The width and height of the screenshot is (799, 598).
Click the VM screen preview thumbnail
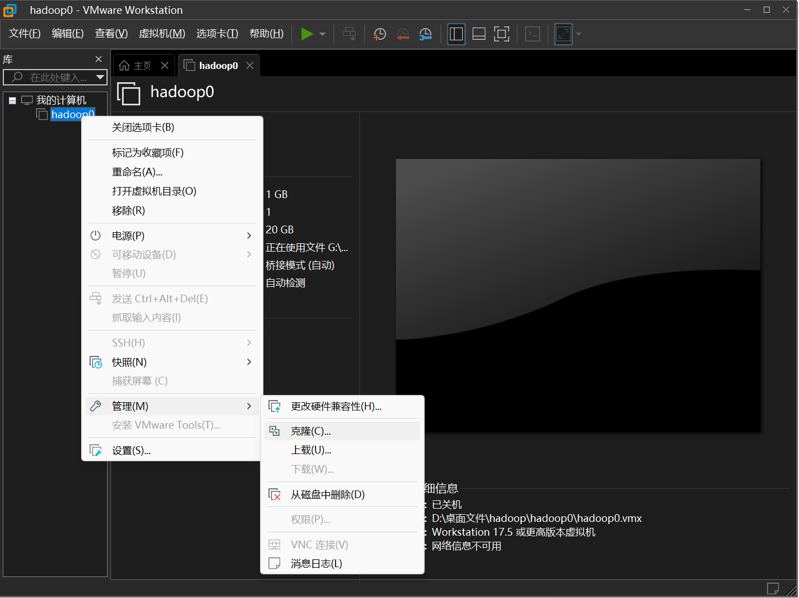[x=578, y=295]
